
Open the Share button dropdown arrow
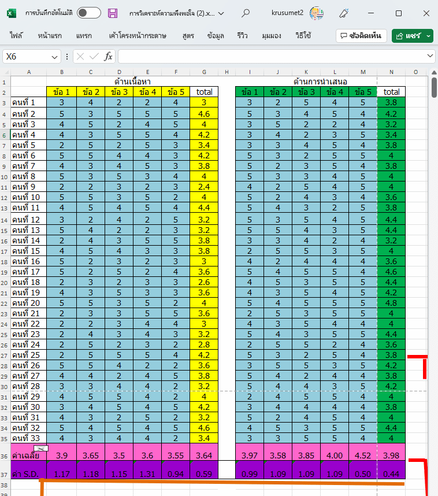(429, 36)
